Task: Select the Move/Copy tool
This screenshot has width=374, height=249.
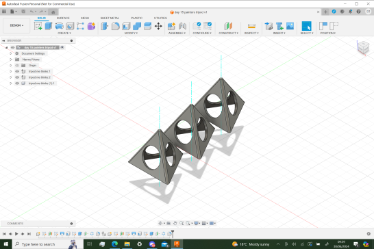Action: coord(158,26)
